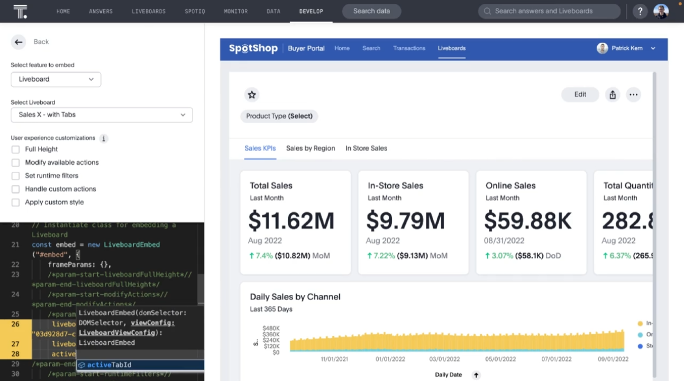Click the Daily Date axis label
The width and height of the screenshot is (684, 381).
(x=448, y=375)
